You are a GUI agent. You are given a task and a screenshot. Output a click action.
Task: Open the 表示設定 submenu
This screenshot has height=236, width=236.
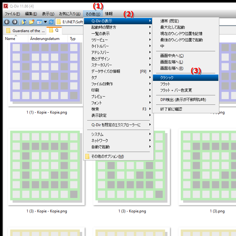(x=118, y=115)
